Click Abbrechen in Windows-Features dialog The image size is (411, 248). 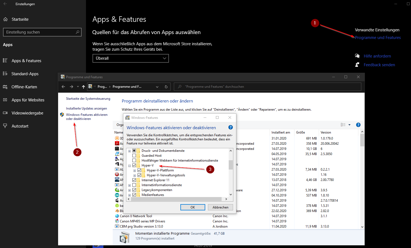click(x=221, y=207)
